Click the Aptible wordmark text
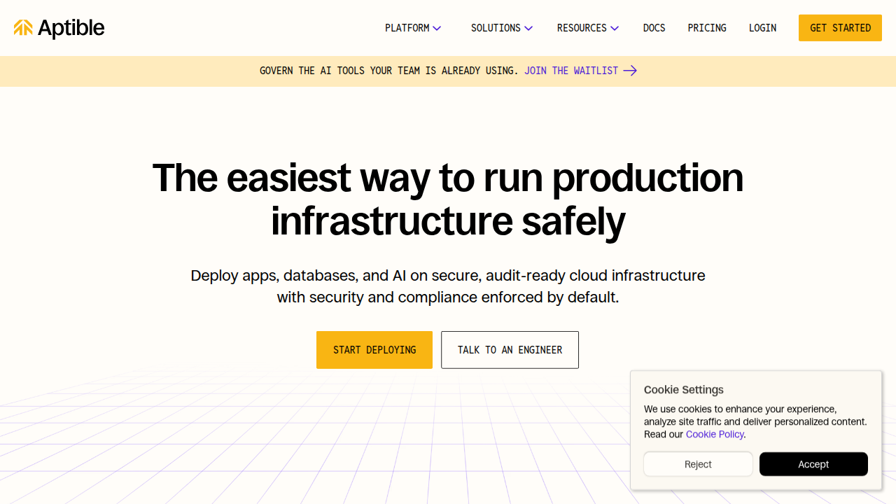896x504 pixels. (x=71, y=28)
